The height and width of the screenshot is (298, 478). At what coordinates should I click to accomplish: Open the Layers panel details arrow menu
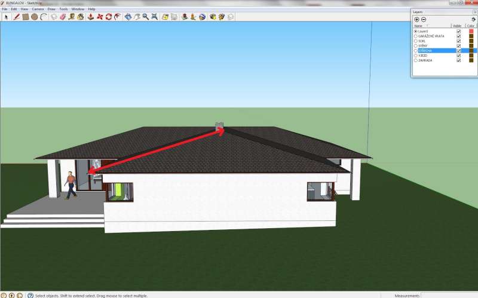[473, 20]
